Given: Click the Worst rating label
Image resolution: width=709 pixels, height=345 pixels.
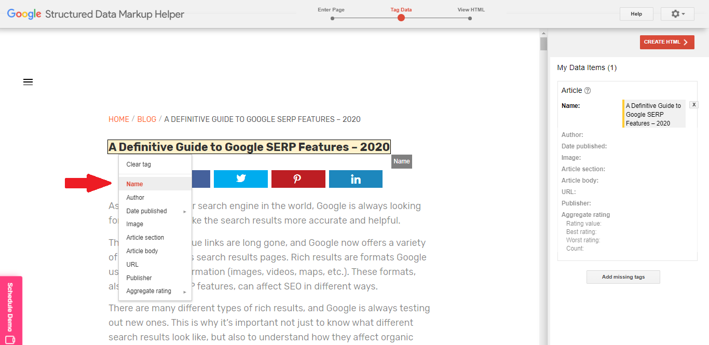Looking at the screenshot, I should click(x=583, y=240).
